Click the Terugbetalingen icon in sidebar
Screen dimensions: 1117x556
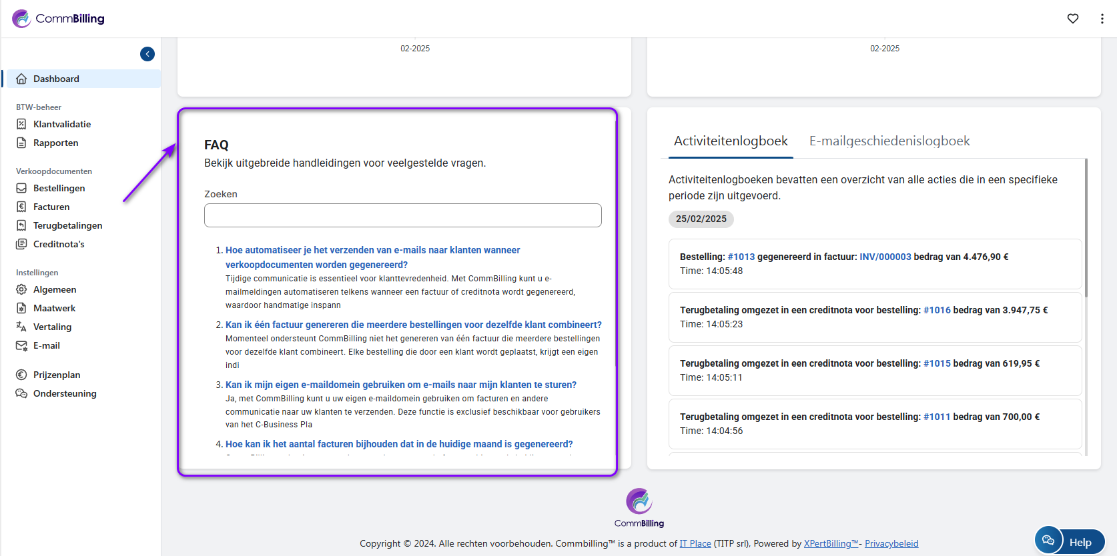tap(21, 225)
